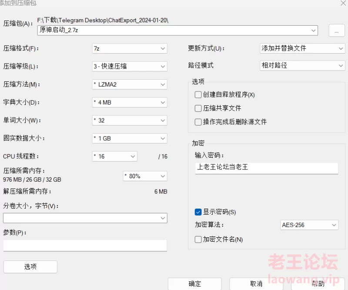Open the update mode dropdown
This screenshot has height=290, width=348.
(x=302, y=48)
